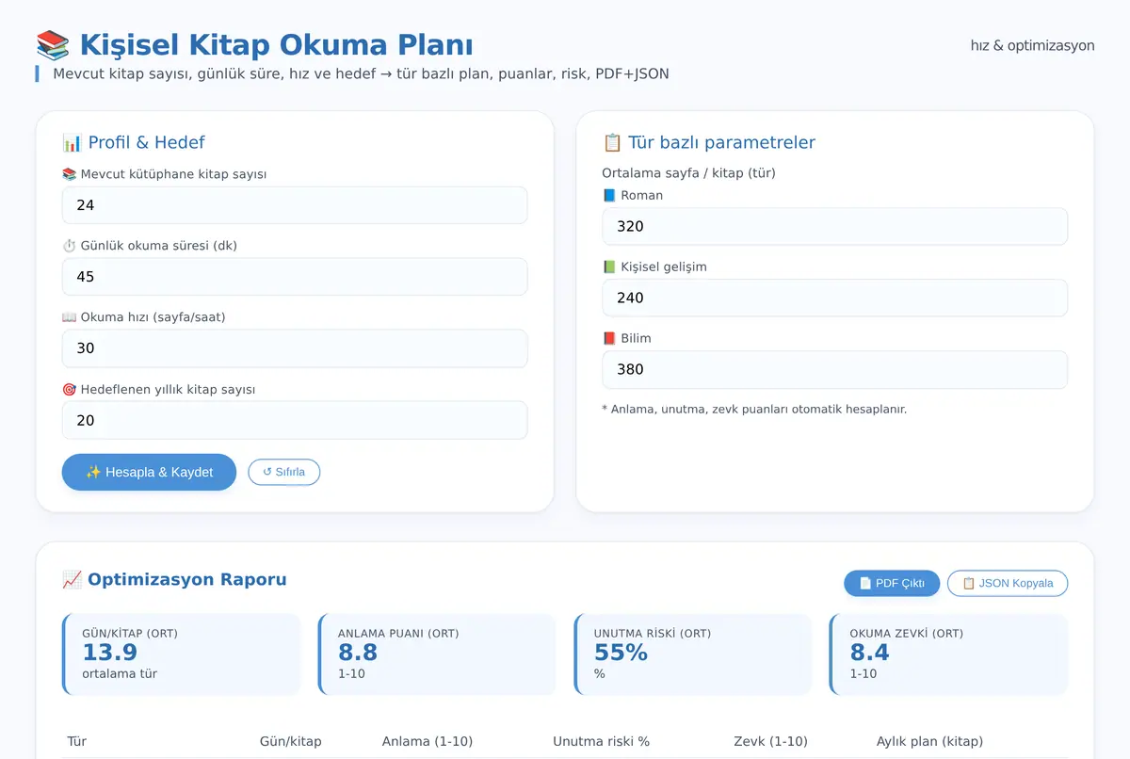
Task: Click the green book icon beside Kişisel gelişim
Action: click(609, 266)
